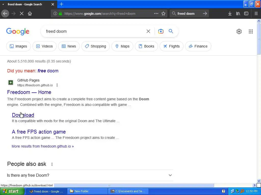Image resolution: width=261 pixels, height=195 pixels.
Task: Clear the Google search box text
Action: click(x=148, y=31)
